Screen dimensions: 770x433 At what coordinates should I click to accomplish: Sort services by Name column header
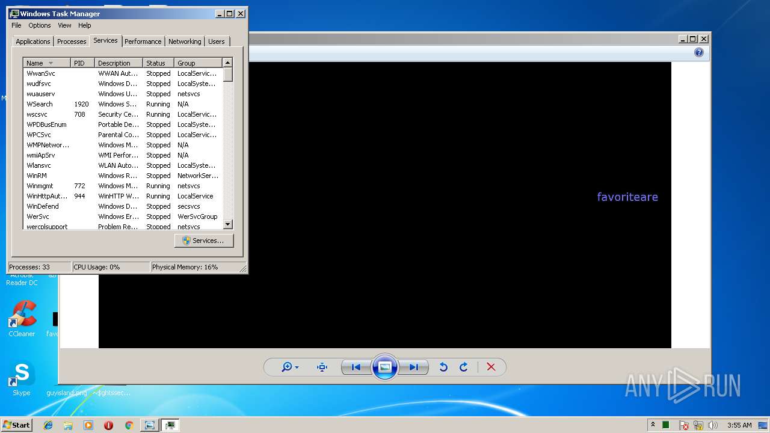pos(47,63)
